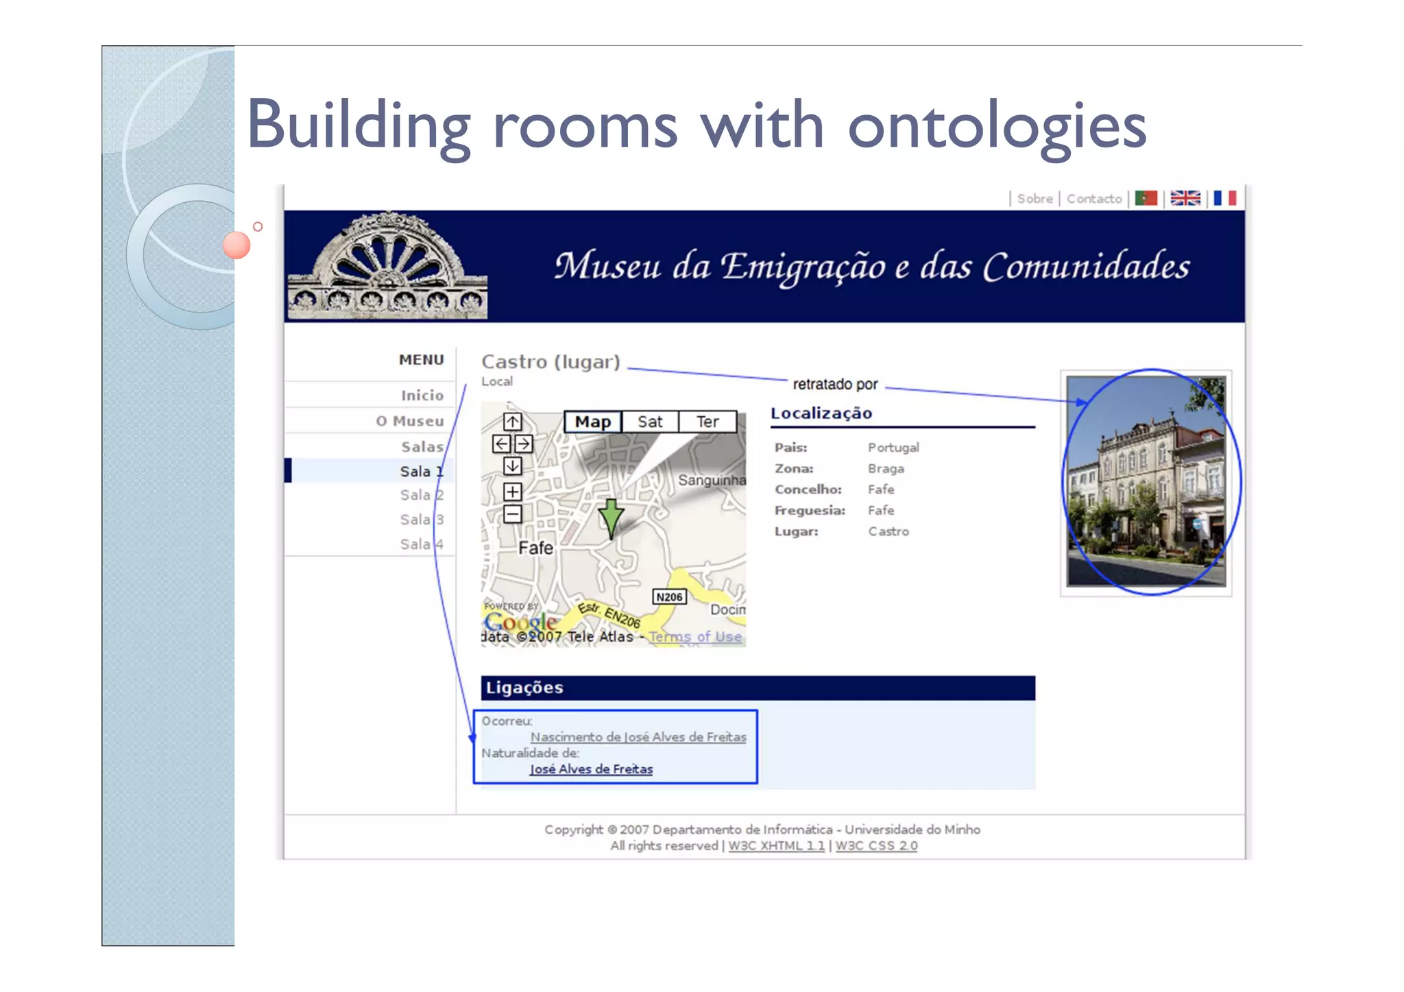Open map Terms of Use link
The height and width of the screenshot is (992, 1404).
[695, 636]
